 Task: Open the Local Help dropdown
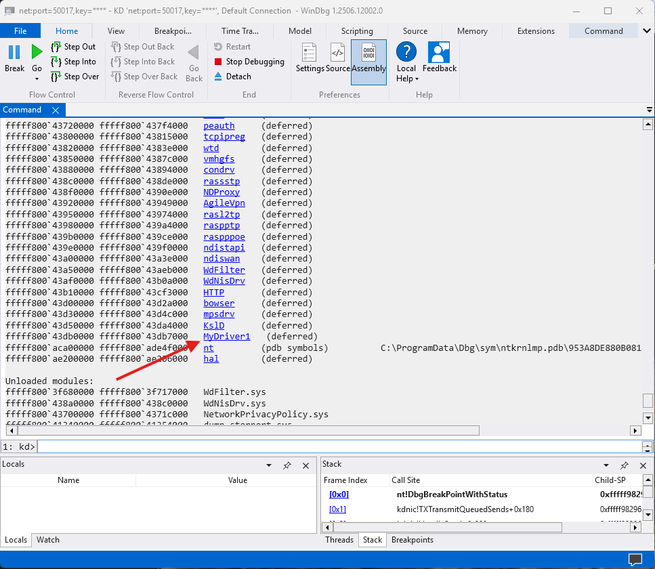click(407, 73)
